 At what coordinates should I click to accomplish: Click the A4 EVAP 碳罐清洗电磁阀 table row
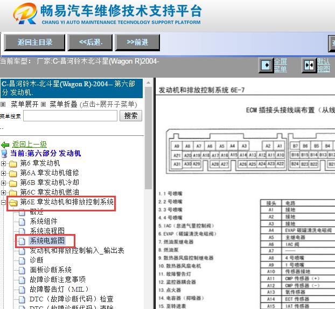click(298, 230)
